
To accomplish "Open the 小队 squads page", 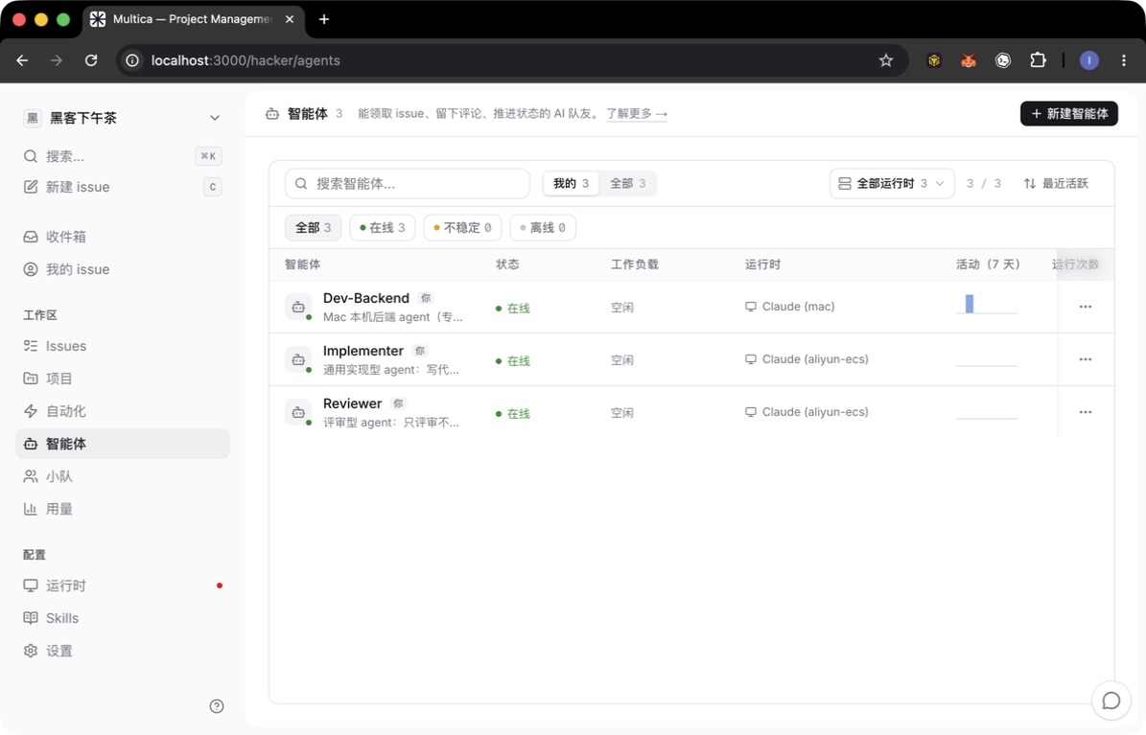I will tap(122, 476).
